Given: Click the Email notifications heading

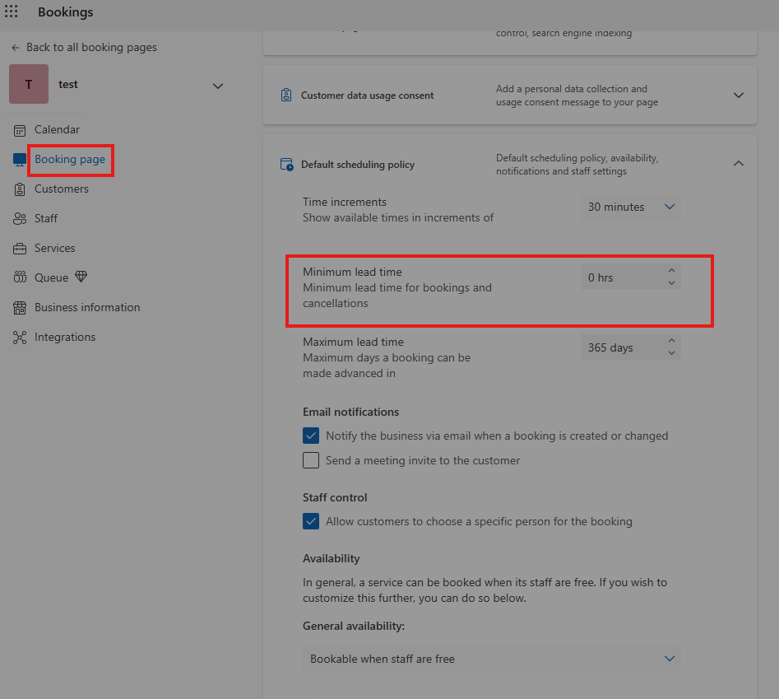Looking at the screenshot, I should pyautogui.click(x=350, y=412).
